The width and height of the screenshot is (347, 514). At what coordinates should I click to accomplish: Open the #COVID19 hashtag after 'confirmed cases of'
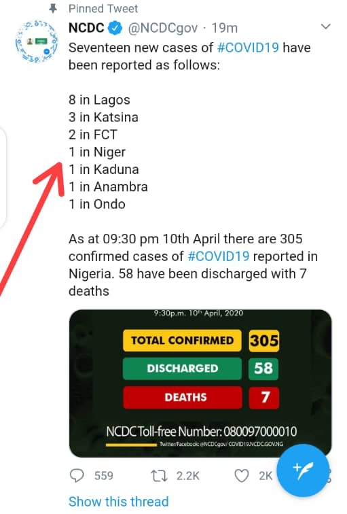[x=219, y=256]
